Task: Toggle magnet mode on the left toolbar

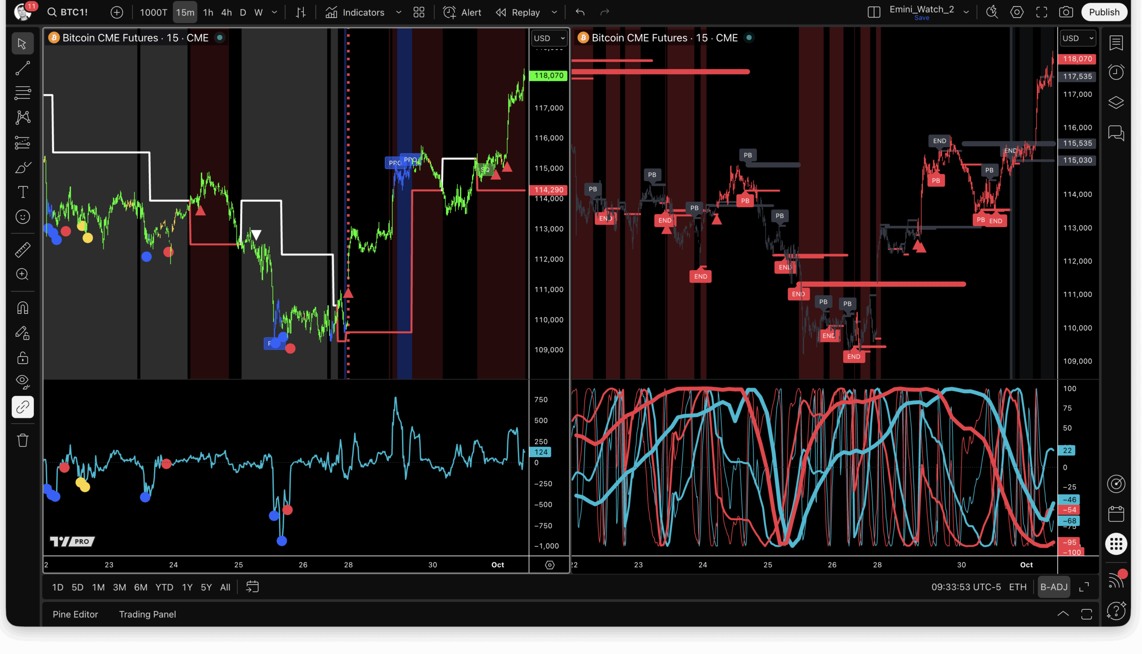Action: point(22,308)
